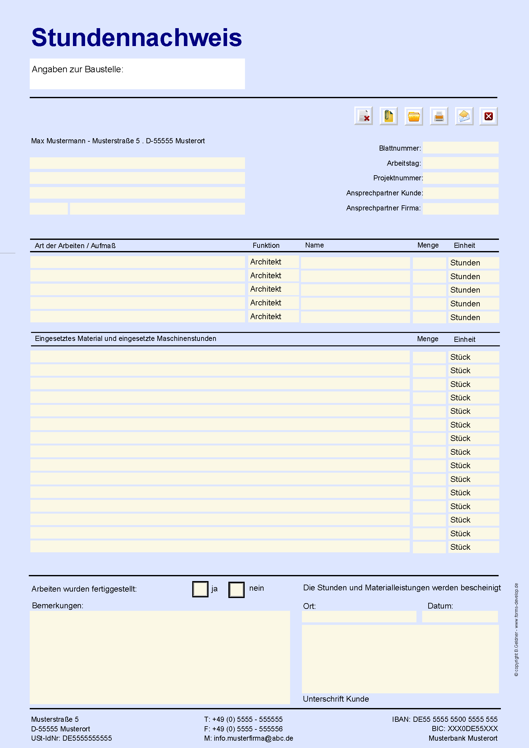Select the Arbeitstag field
Viewport: 529px width, 748px height.
click(x=460, y=163)
